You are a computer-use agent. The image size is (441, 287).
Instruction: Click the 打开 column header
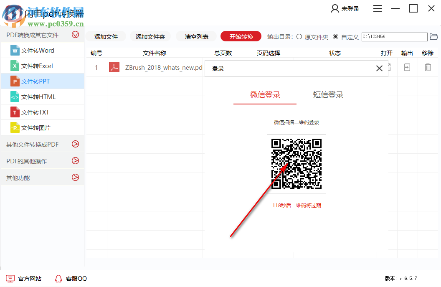[387, 53]
